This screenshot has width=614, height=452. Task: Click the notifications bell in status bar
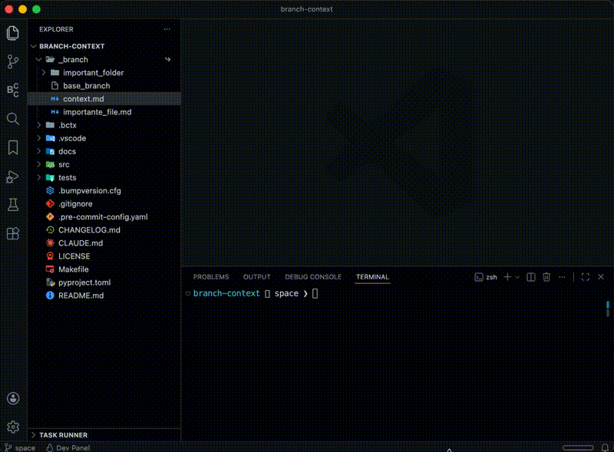(605, 447)
